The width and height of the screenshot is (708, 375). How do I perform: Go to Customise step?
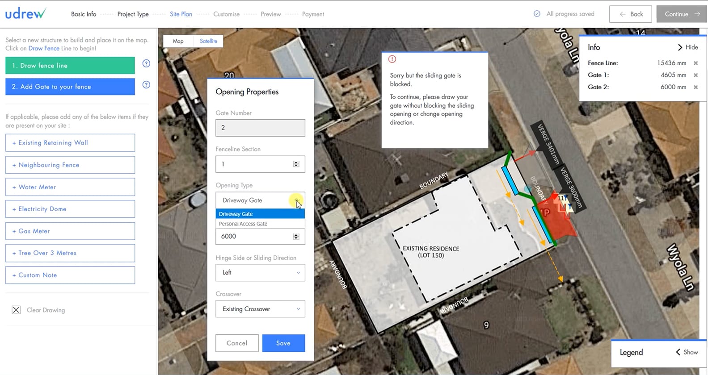(x=226, y=14)
